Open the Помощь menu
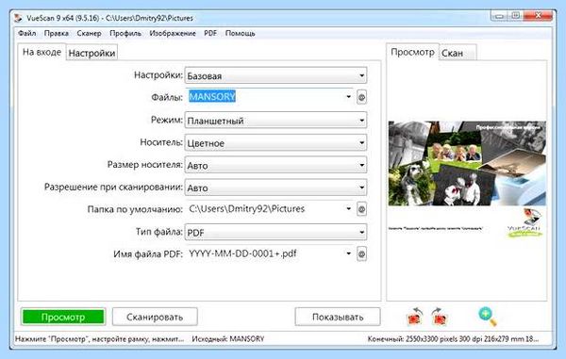Viewport: 566px width, 359px height. (240, 34)
